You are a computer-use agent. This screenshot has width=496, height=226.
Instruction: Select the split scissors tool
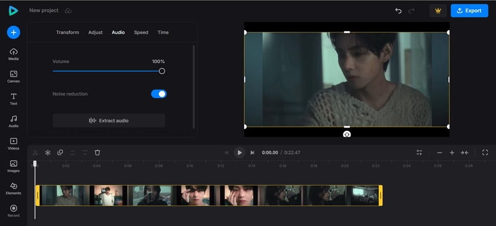(x=35, y=152)
